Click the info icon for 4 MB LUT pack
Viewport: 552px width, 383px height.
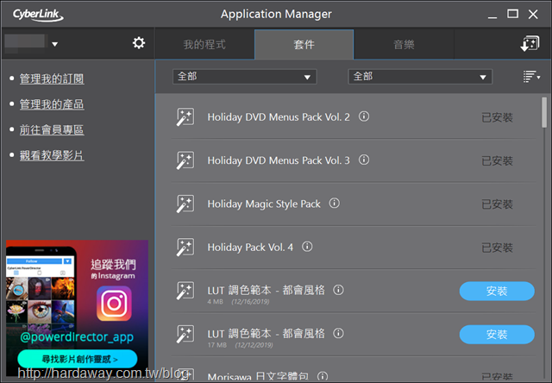point(338,290)
